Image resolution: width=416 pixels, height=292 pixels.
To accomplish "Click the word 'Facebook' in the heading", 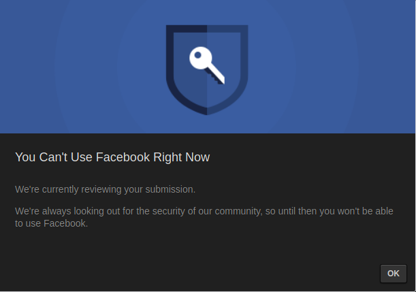I will click(x=123, y=157).
